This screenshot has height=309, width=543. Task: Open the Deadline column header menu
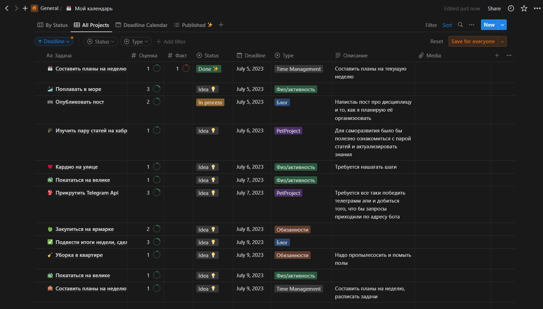click(x=251, y=55)
